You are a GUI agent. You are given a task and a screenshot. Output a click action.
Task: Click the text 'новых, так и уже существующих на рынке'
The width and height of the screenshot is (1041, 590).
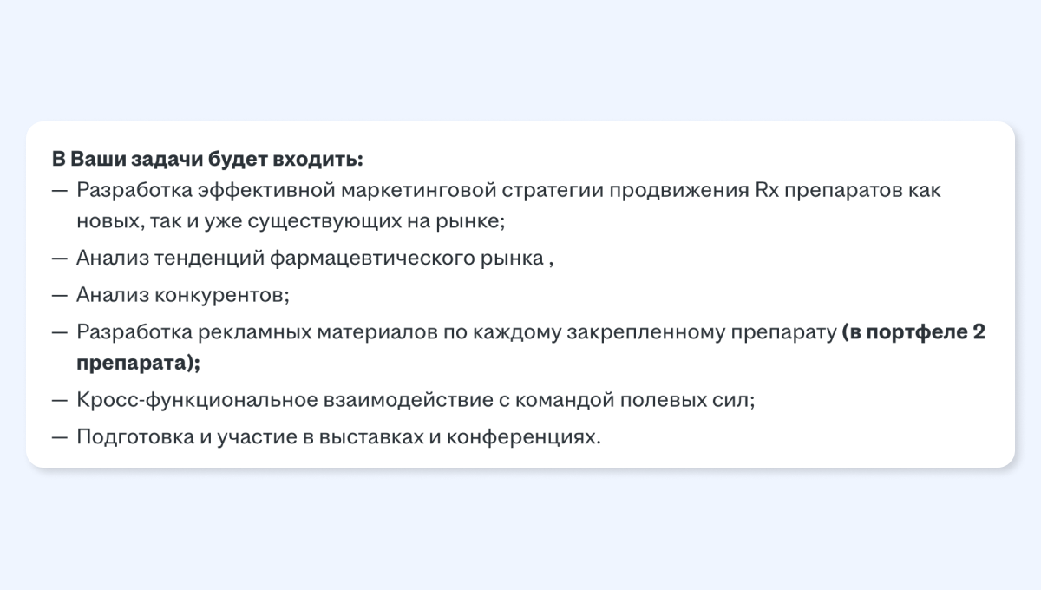point(287,221)
